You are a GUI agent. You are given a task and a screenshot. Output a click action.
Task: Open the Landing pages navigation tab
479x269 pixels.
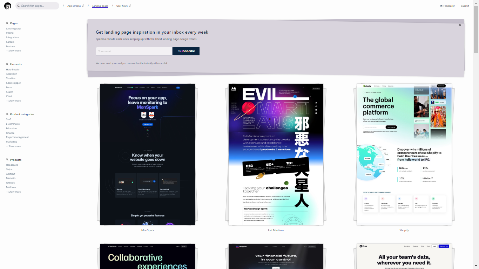click(100, 6)
